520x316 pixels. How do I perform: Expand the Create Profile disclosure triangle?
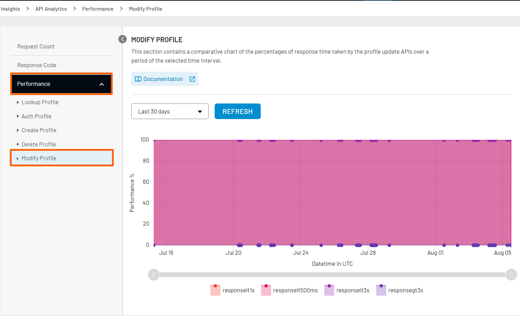point(18,130)
